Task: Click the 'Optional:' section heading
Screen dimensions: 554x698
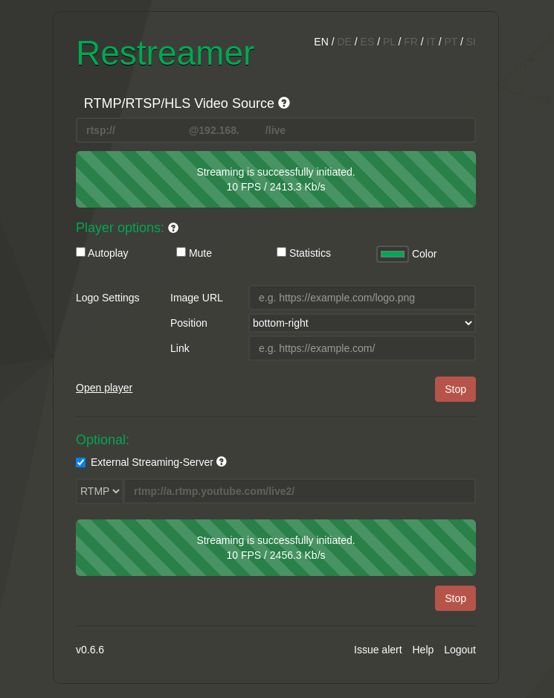Action: (103, 439)
